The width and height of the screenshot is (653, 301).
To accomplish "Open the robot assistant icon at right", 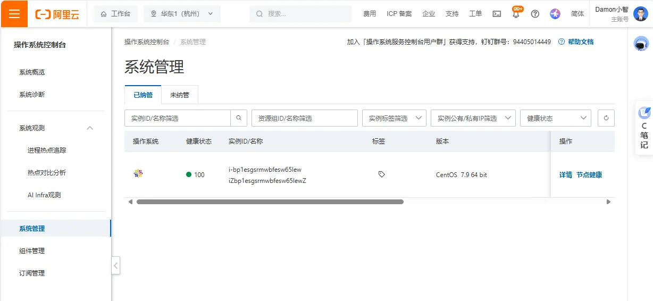I will point(641,44).
